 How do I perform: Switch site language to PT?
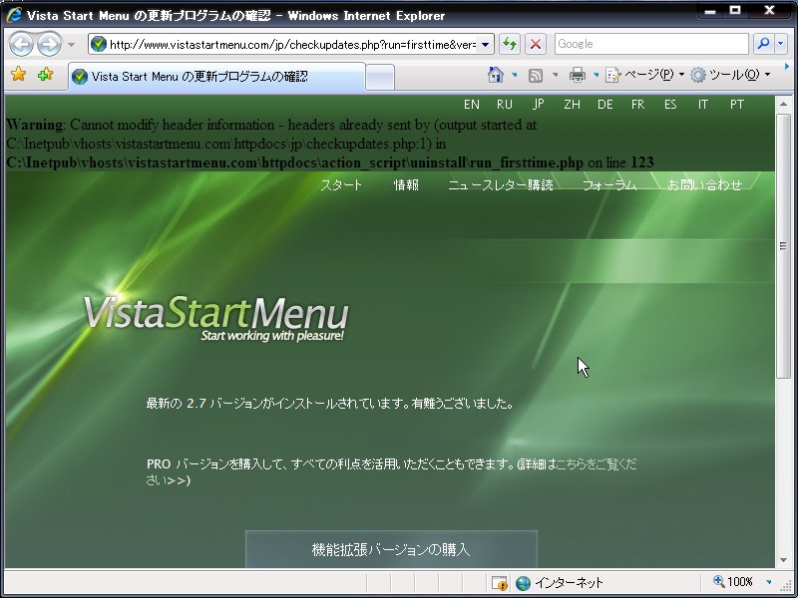(737, 105)
